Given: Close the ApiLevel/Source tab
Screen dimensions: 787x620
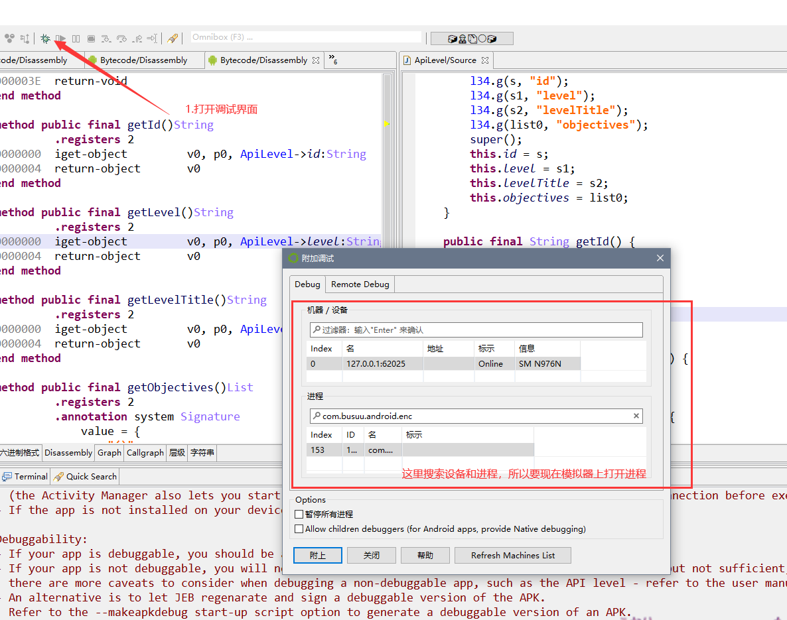Looking at the screenshot, I should point(485,60).
